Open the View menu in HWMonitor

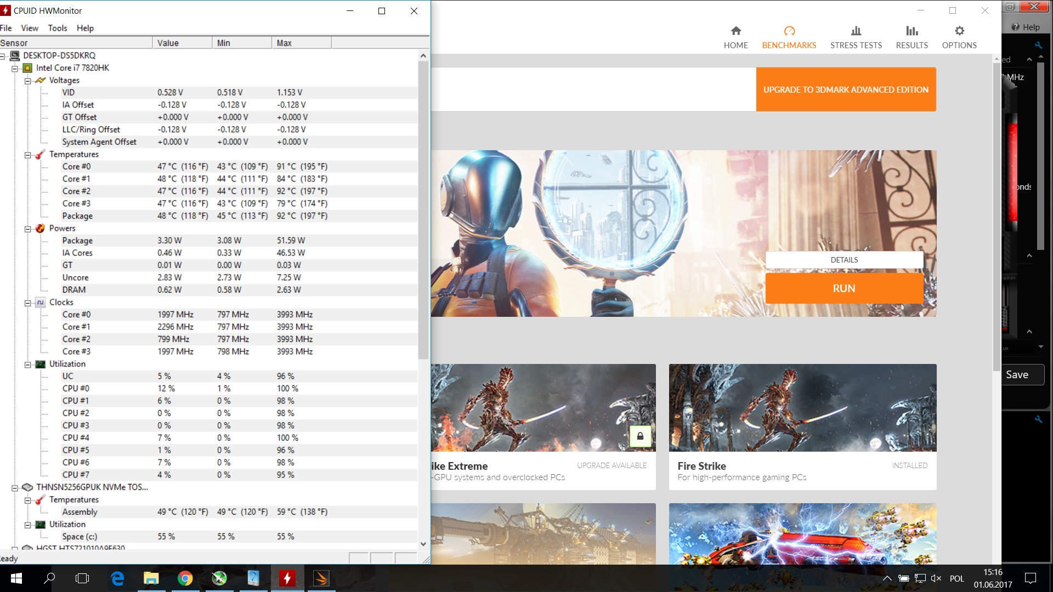(x=30, y=28)
